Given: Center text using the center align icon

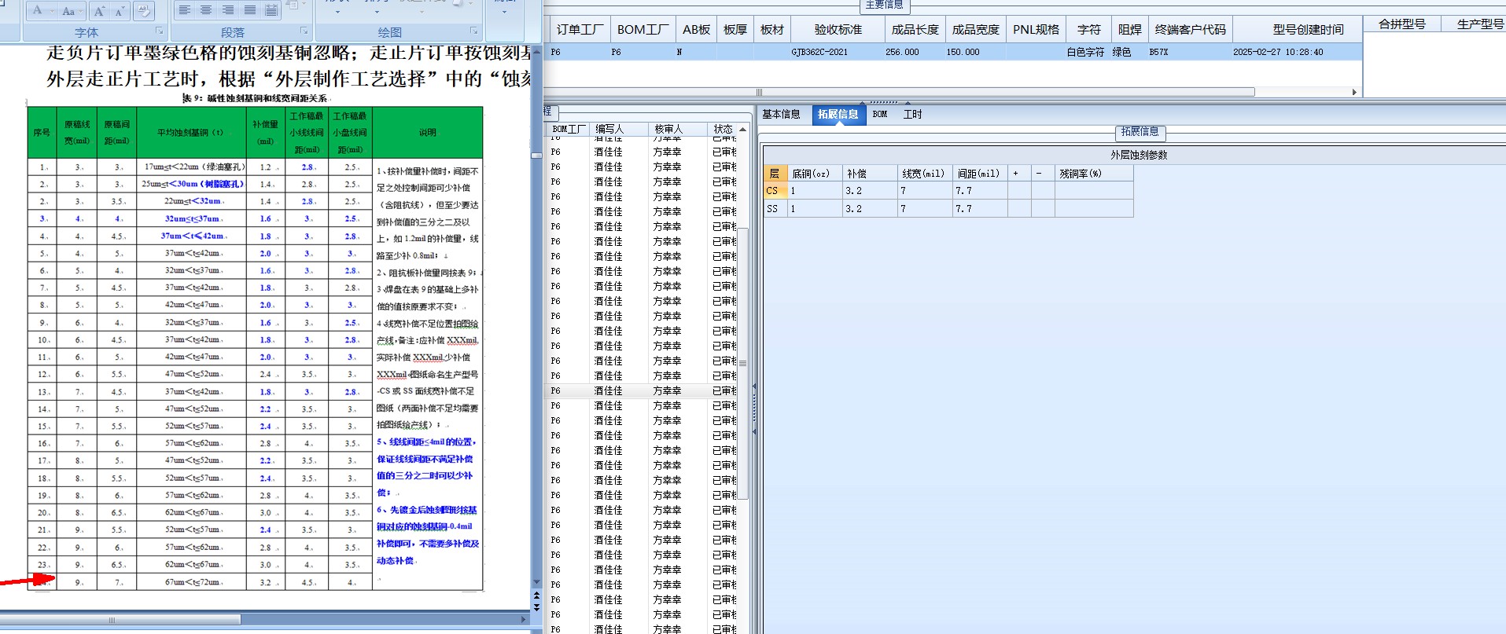Looking at the screenshot, I should (206, 10).
